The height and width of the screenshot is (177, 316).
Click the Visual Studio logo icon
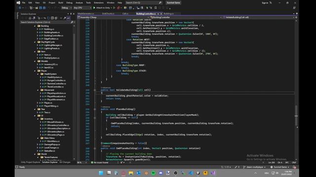(x=18, y=2)
